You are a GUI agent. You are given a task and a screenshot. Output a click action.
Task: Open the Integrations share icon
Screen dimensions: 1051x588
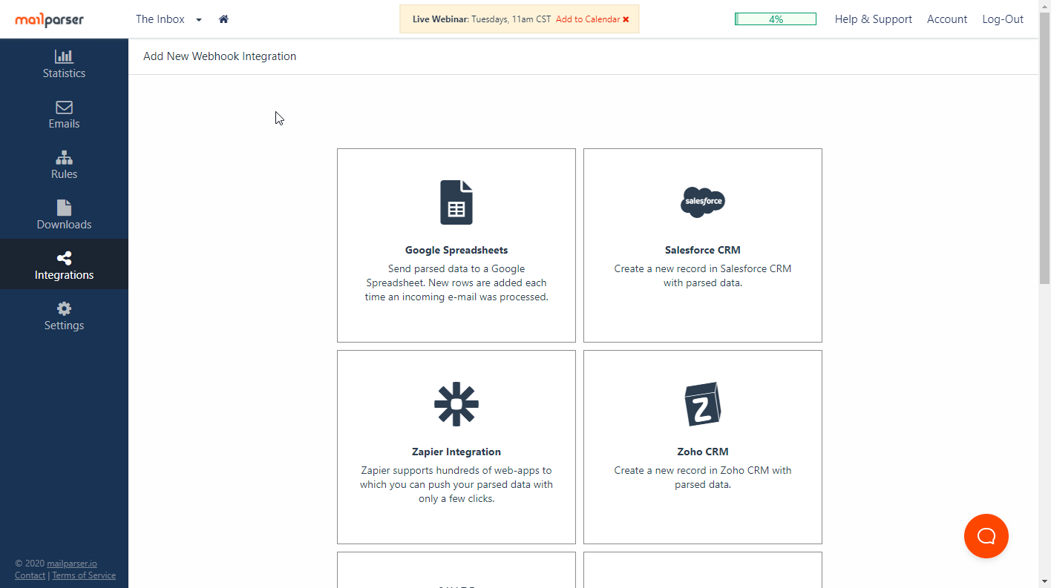click(x=64, y=258)
